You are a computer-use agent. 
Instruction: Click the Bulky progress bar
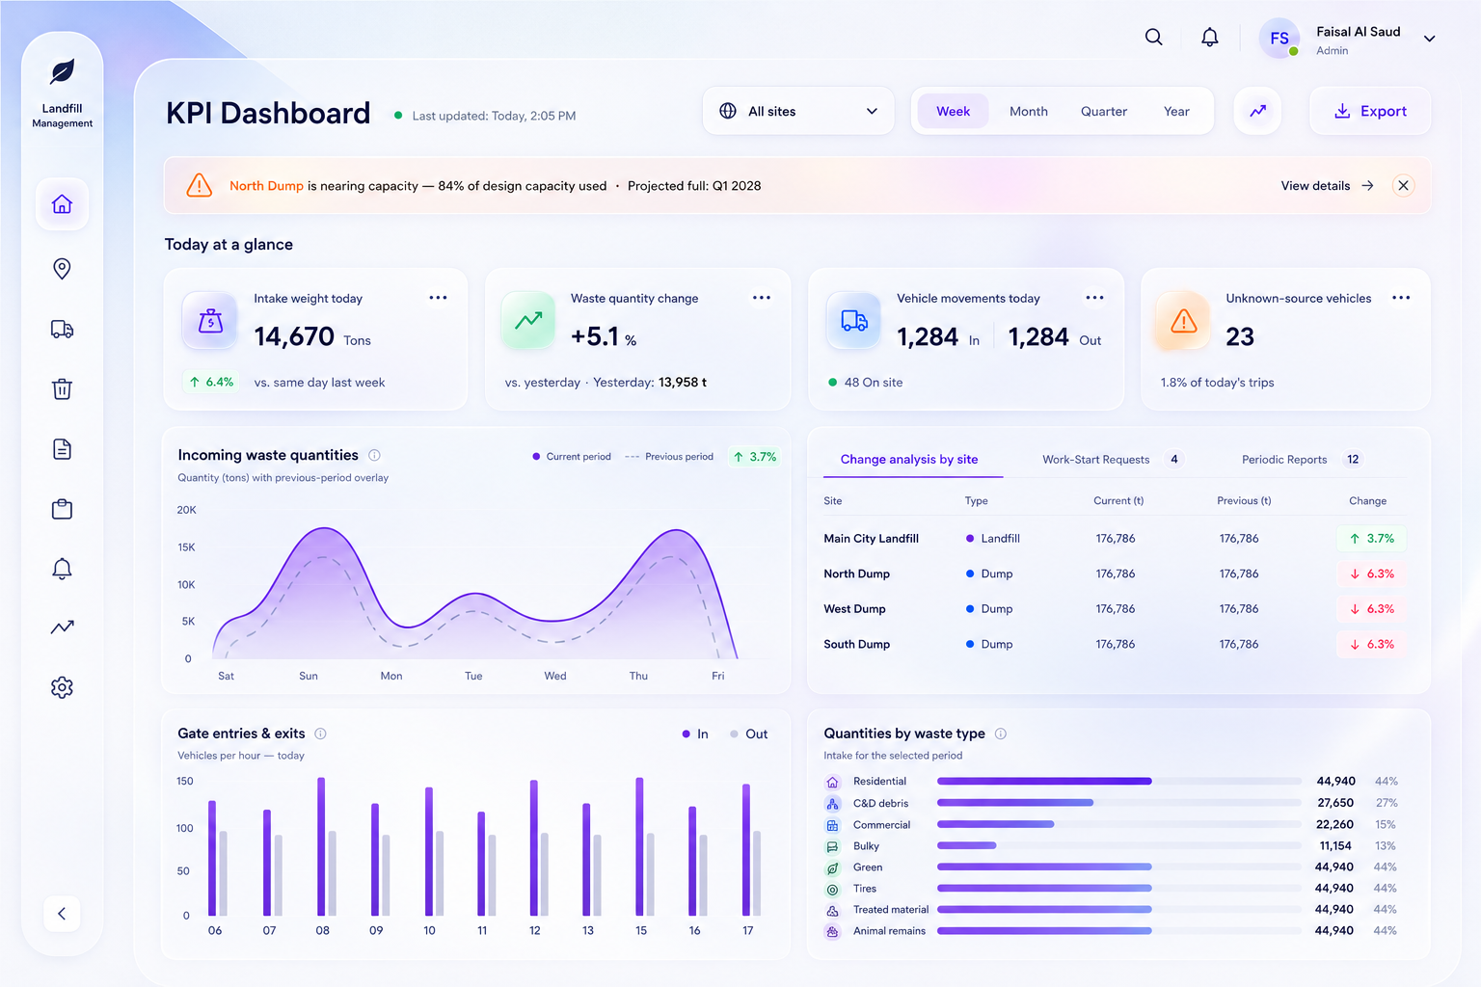click(x=1118, y=845)
